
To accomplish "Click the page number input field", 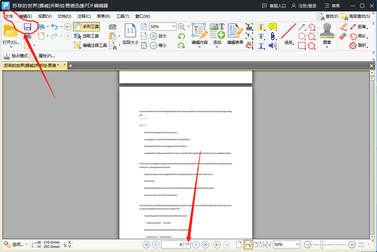I will (x=176, y=245).
